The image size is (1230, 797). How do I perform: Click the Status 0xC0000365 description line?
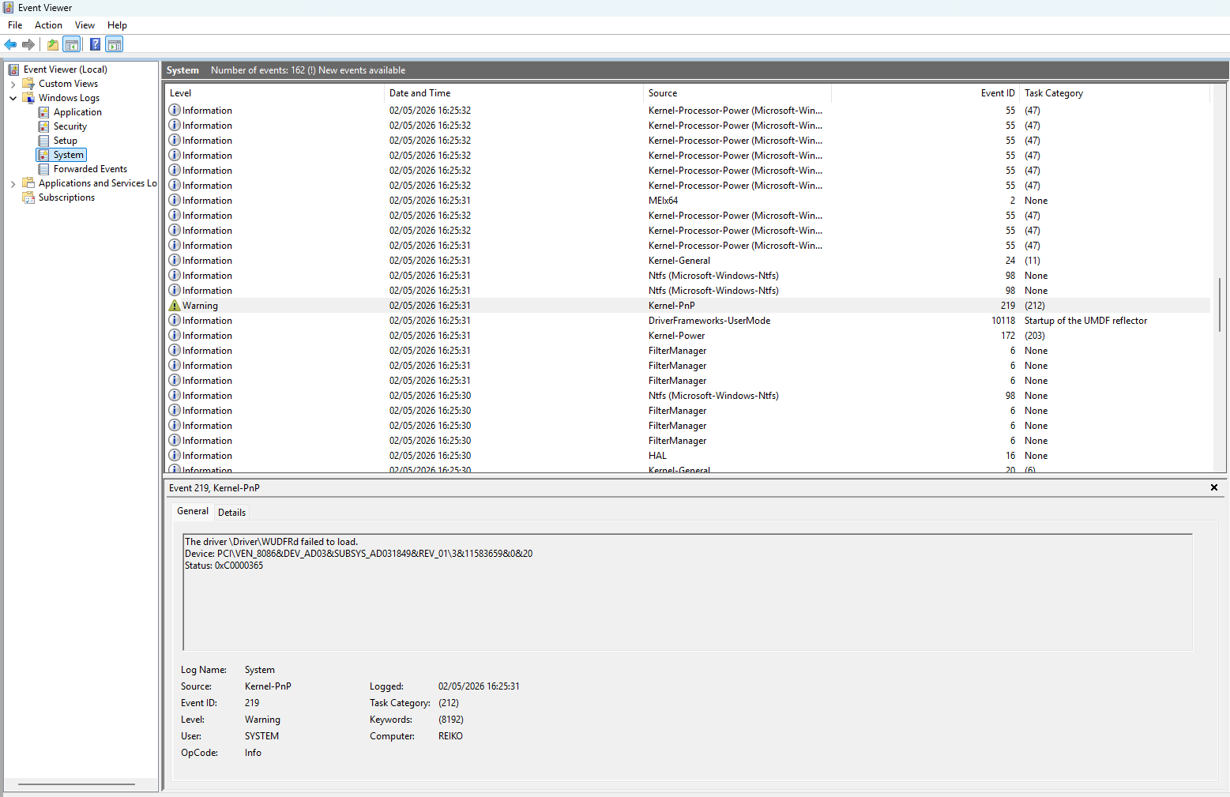click(224, 566)
